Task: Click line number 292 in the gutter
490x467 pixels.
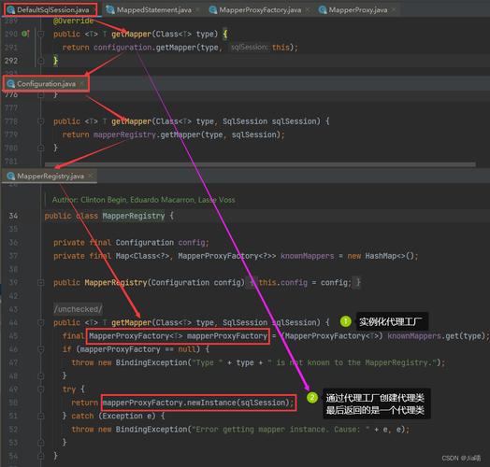Action: click(x=11, y=61)
